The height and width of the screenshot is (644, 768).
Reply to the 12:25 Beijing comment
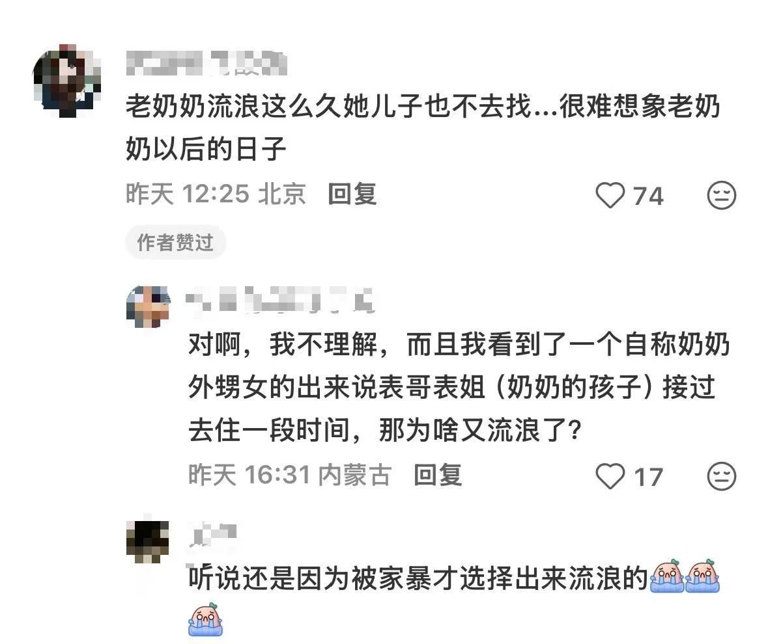(x=352, y=194)
